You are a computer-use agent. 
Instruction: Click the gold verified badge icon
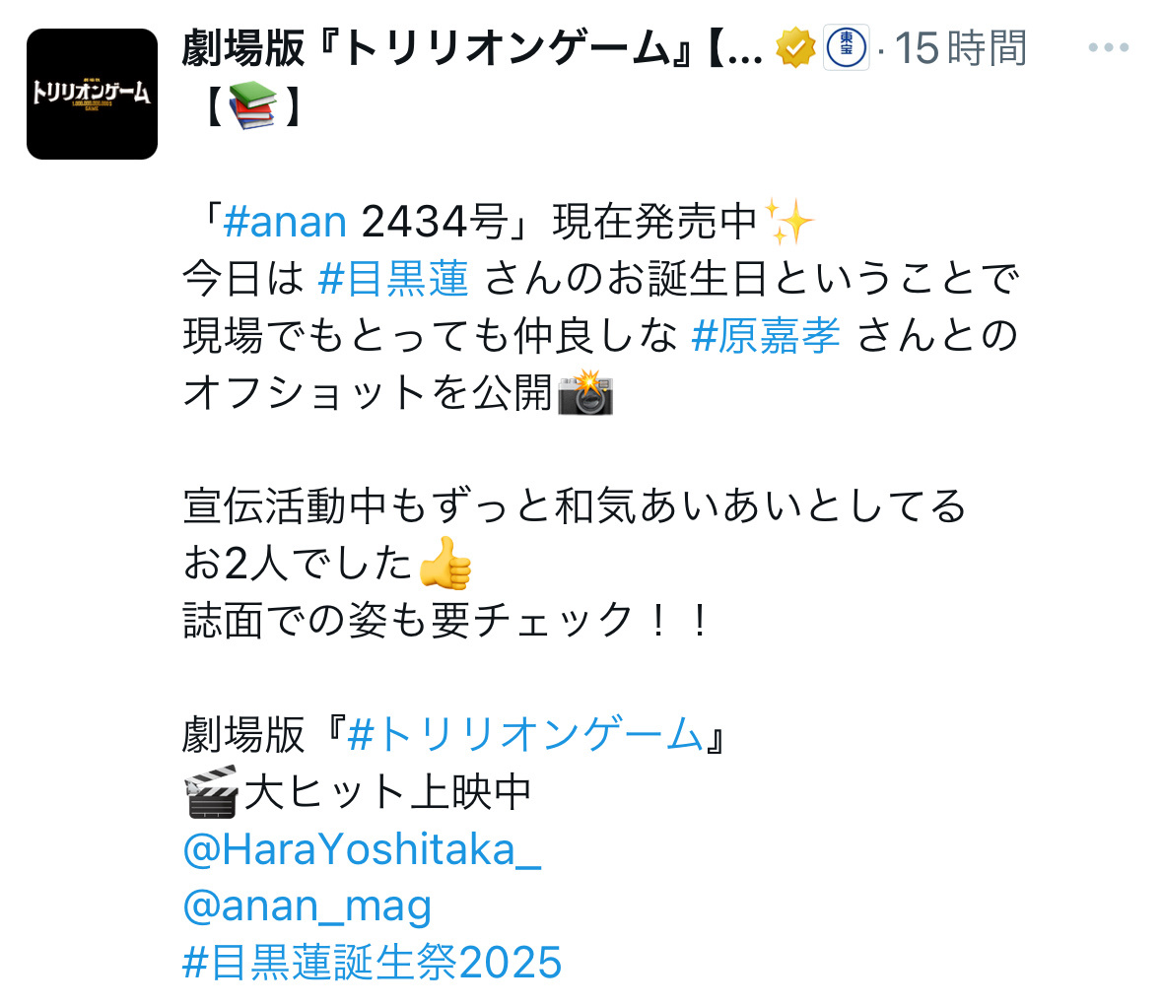pos(795,48)
